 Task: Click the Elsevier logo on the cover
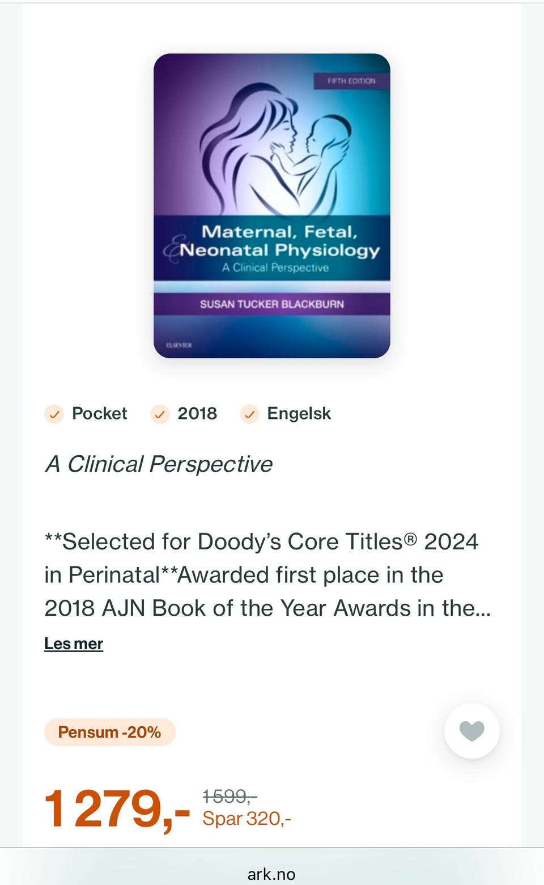pyautogui.click(x=178, y=345)
